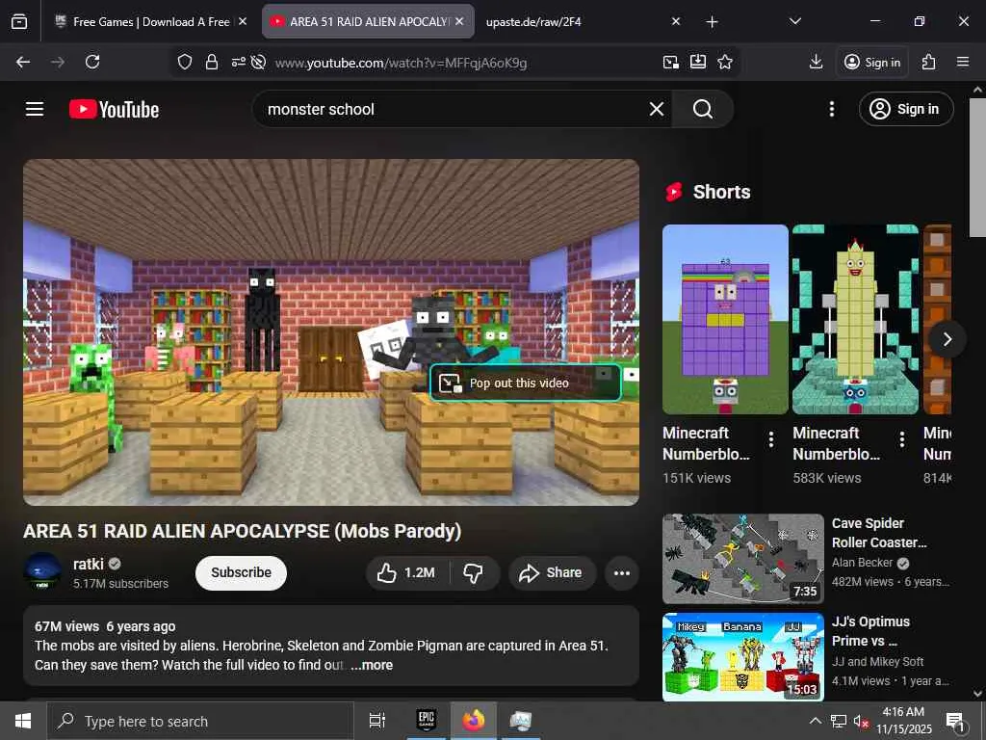Open JJ's Optimus Prime video thumbnail

coord(742,657)
